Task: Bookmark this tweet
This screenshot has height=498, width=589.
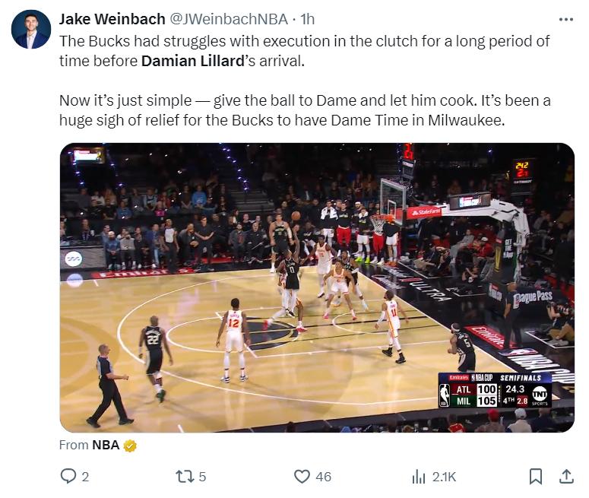Action: click(x=535, y=477)
